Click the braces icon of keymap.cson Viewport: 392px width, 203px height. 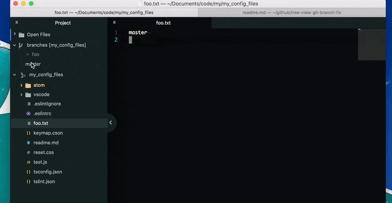click(x=29, y=133)
